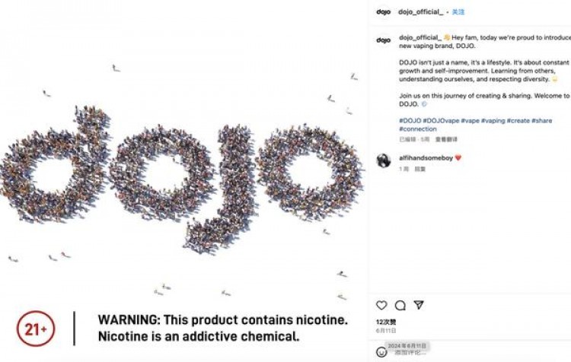Click DOJO avatar in post header
Viewport: 571px width, 362px height.
(383, 12)
